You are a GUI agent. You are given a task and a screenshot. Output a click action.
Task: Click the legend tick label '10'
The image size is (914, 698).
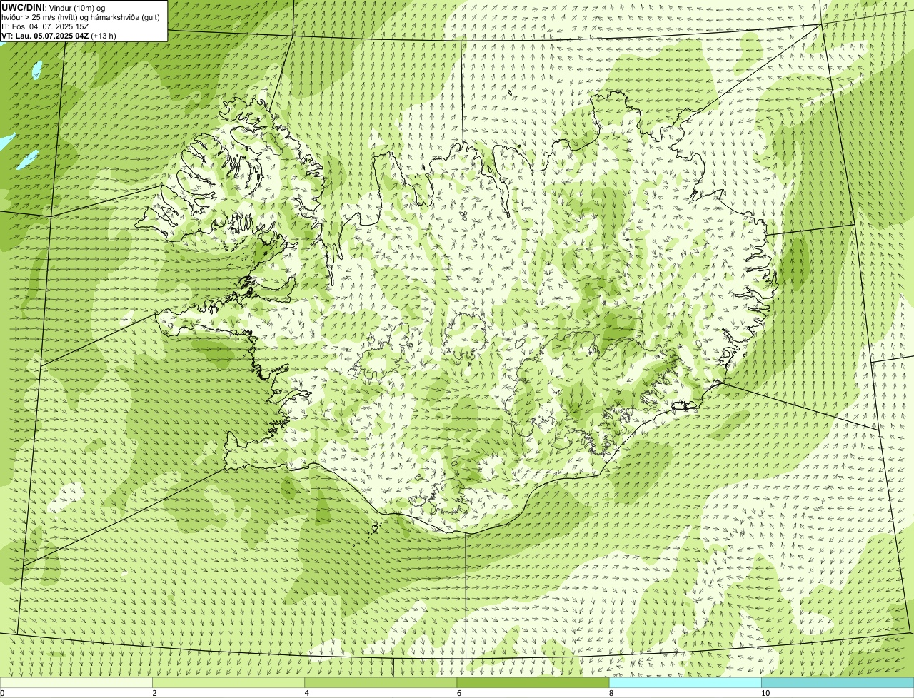click(765, 693)
